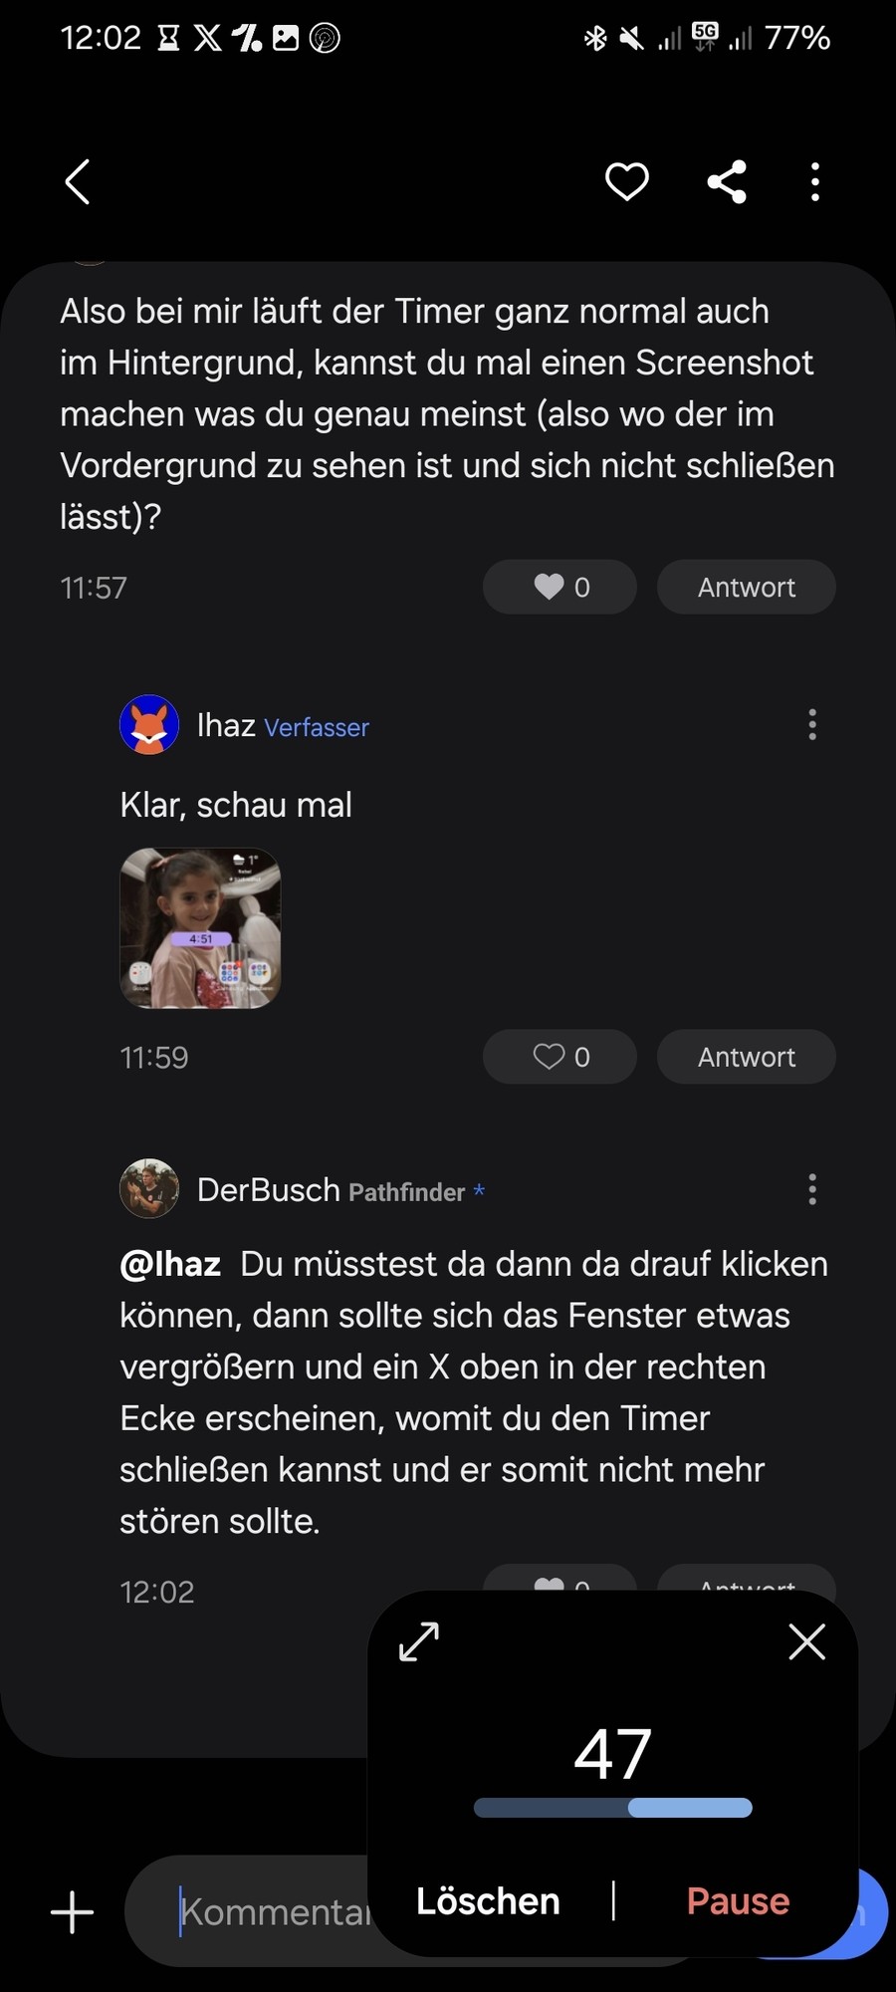The image size is (896, 1992).
Task: Expand the floating timer window
Action: pos(419,1641)
